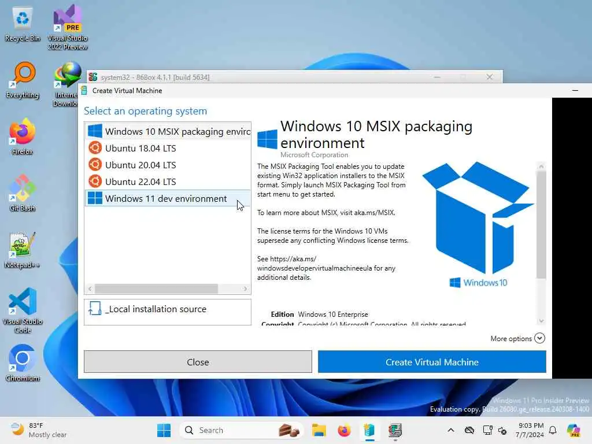The height and width of the screenshot is (444, 592).
Task: Open Copilot Preview icon in taskbar
Action: point(573,430)
